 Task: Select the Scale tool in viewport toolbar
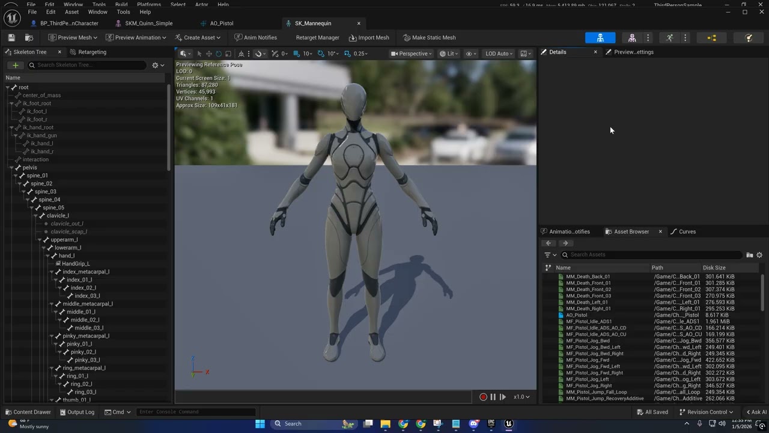(x=228, y=54)
